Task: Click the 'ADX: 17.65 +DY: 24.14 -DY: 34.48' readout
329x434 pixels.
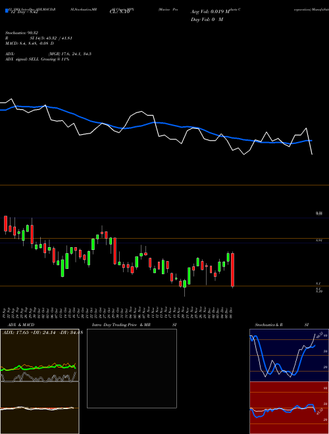Action: coord(42,333)
